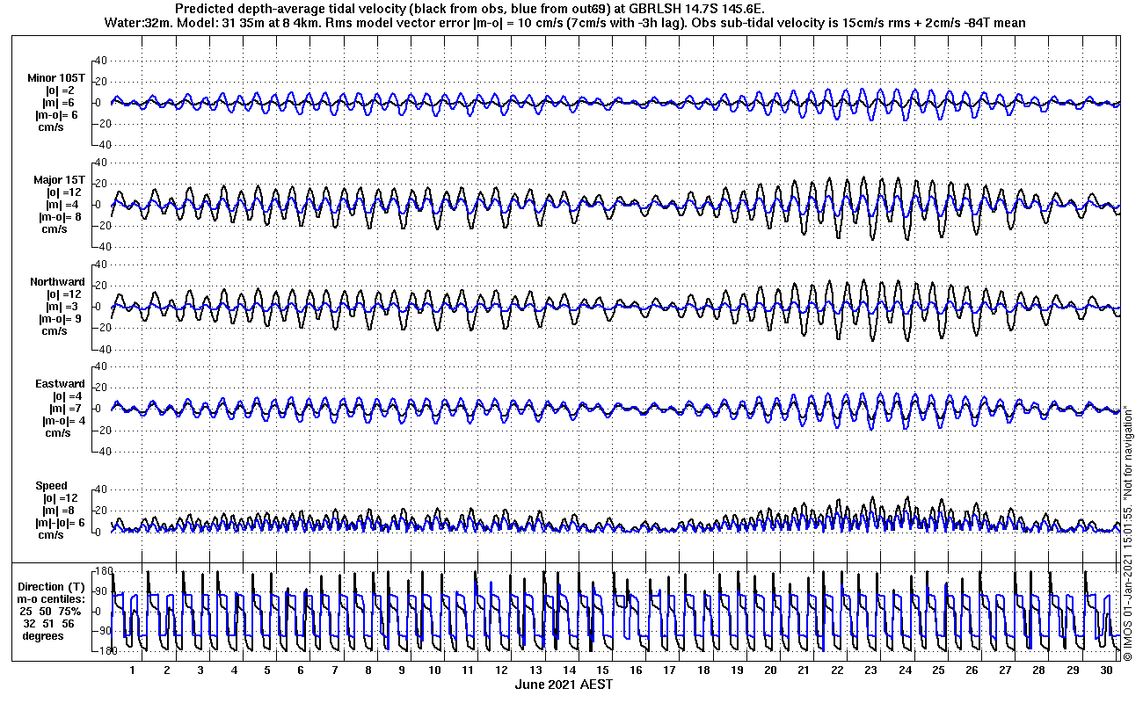Click the '|o| =12' value under Major 15T

coord(64,192)
